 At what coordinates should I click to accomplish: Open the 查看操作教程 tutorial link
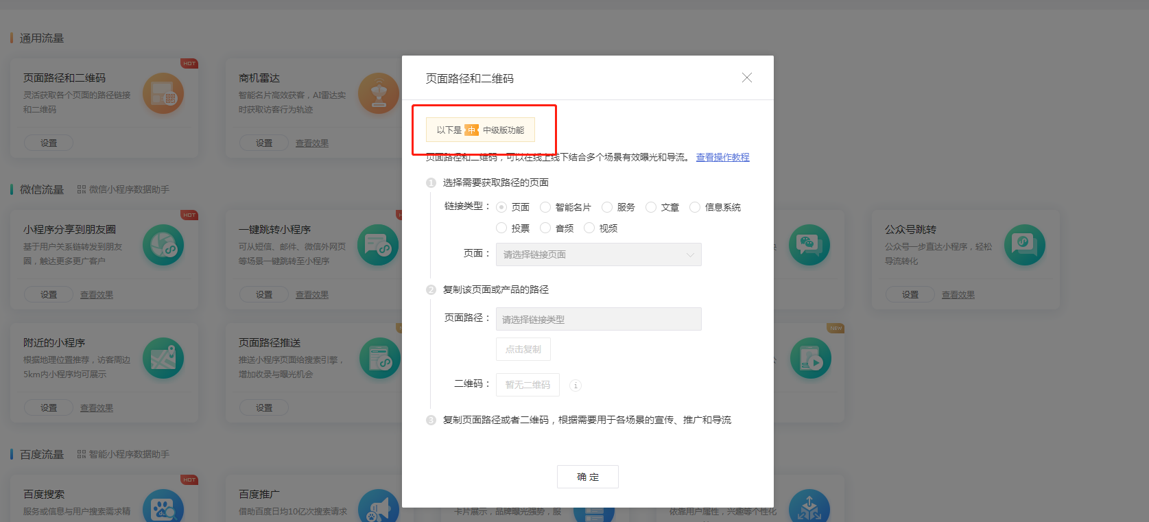pyautogui.click(x=722, y=157)
